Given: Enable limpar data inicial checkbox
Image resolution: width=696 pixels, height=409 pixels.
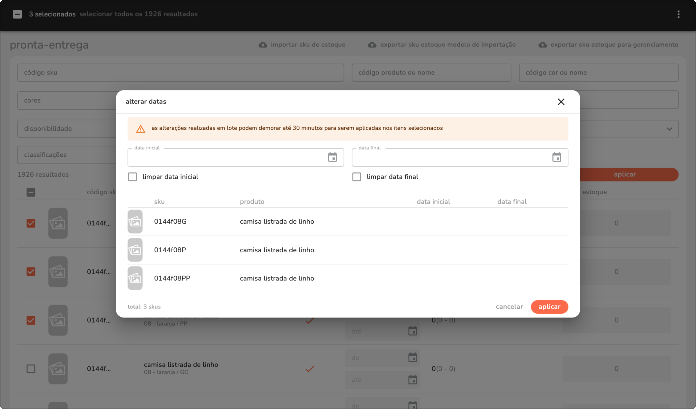Looking at the screenshot, I should point(132,177).
